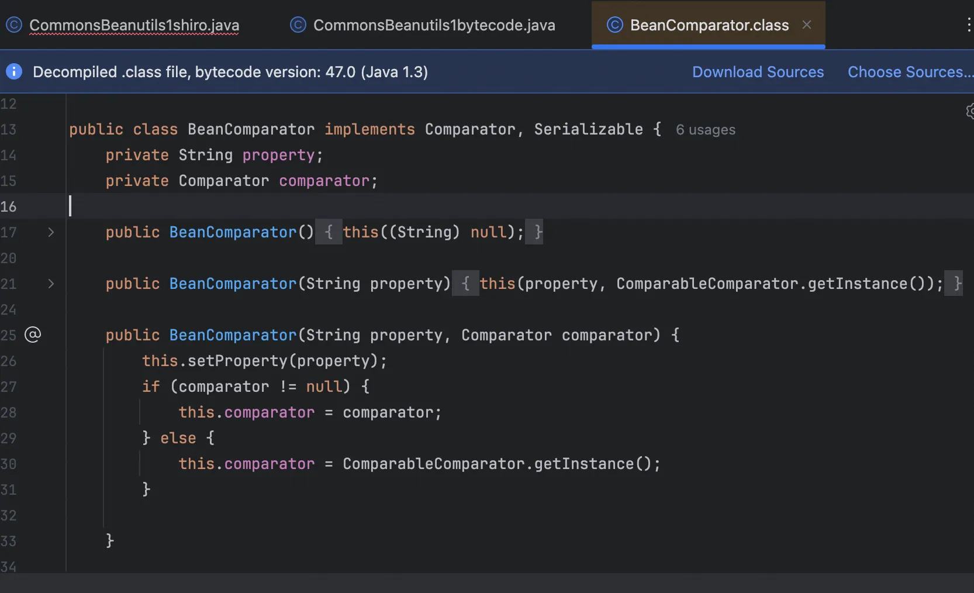Screen dimensions: 974x593
Task: Click the CommonsBeanutils1shiro.java class icon
Action: coord(13,25)
